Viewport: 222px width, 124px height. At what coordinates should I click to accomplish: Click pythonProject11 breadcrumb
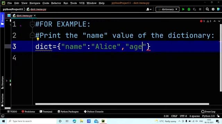click(x=13, y=9)
